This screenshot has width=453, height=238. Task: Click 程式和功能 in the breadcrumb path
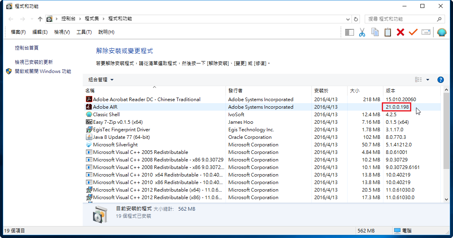120,19
